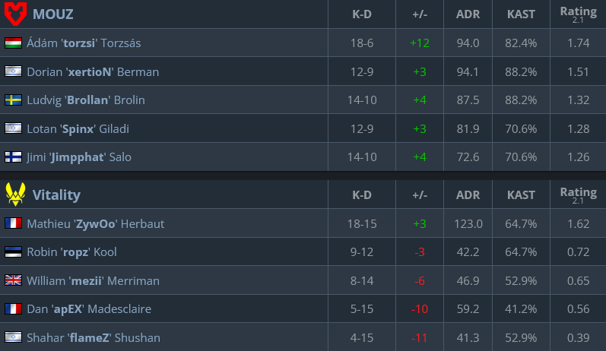Click the Finnish flag beside Jimpphat
This screenshot has height=351, width=606.
[13, 157]
